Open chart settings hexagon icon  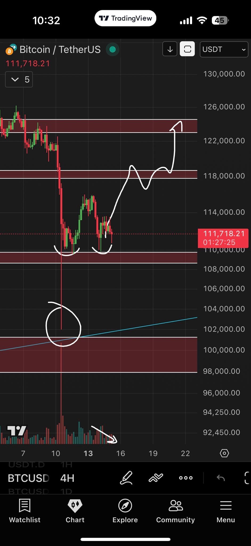point(224,453)
